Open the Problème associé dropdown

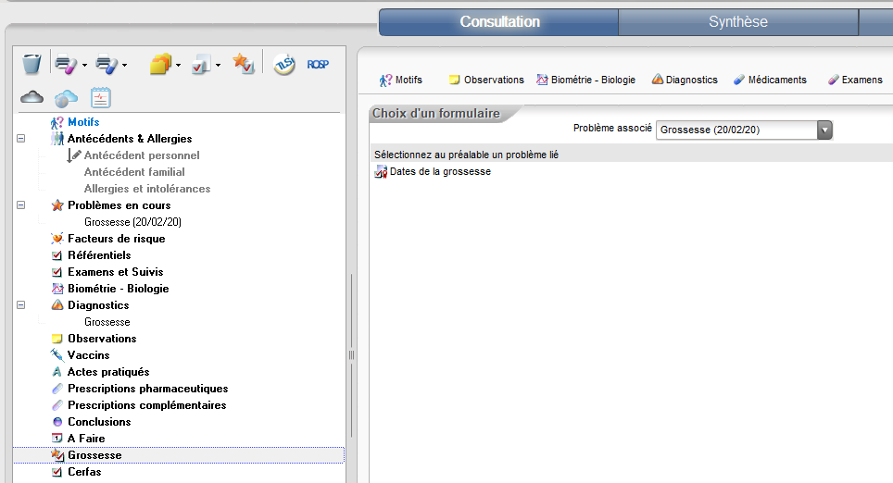click(824, 130)
